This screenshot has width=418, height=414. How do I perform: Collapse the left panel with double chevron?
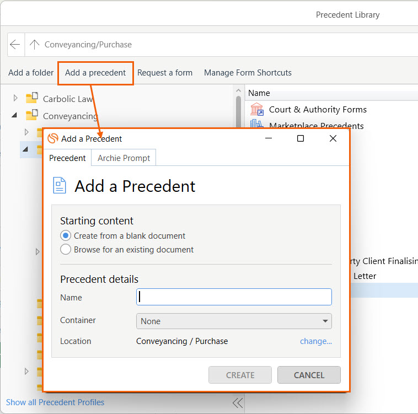point(238,403)
